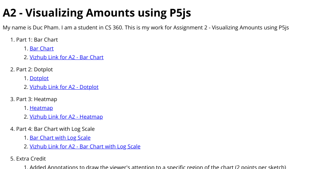The height and width of the screenshot is (169, 324).
Task: Click the intro paragraph starting "My name is"
Action: pos(145,28)
